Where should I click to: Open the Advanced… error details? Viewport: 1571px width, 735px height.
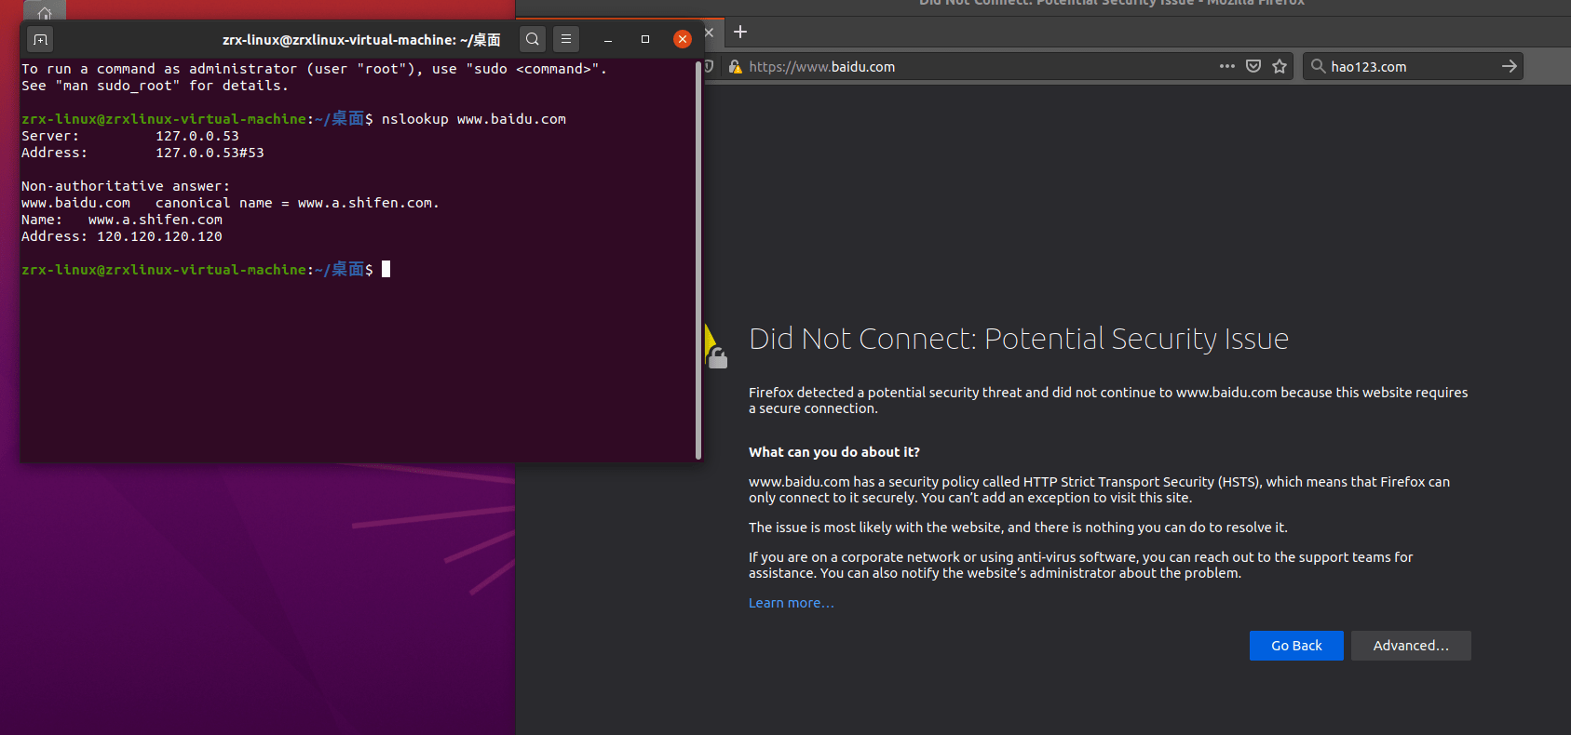pos(1411,646)
